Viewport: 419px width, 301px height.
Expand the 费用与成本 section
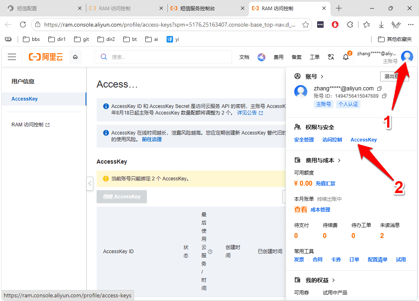click(x=318, y=160)
